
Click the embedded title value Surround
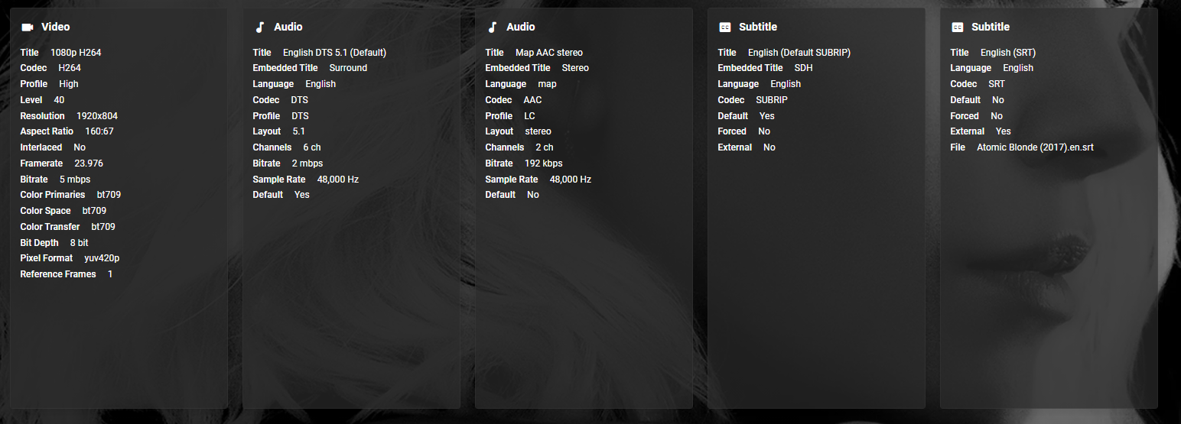click(348, 68)
